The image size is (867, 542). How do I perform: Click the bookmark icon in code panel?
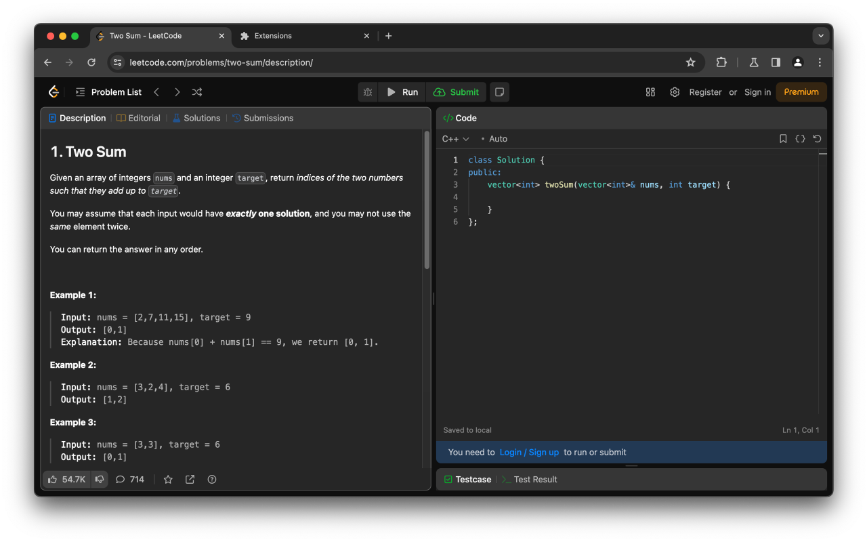point(783,139)
